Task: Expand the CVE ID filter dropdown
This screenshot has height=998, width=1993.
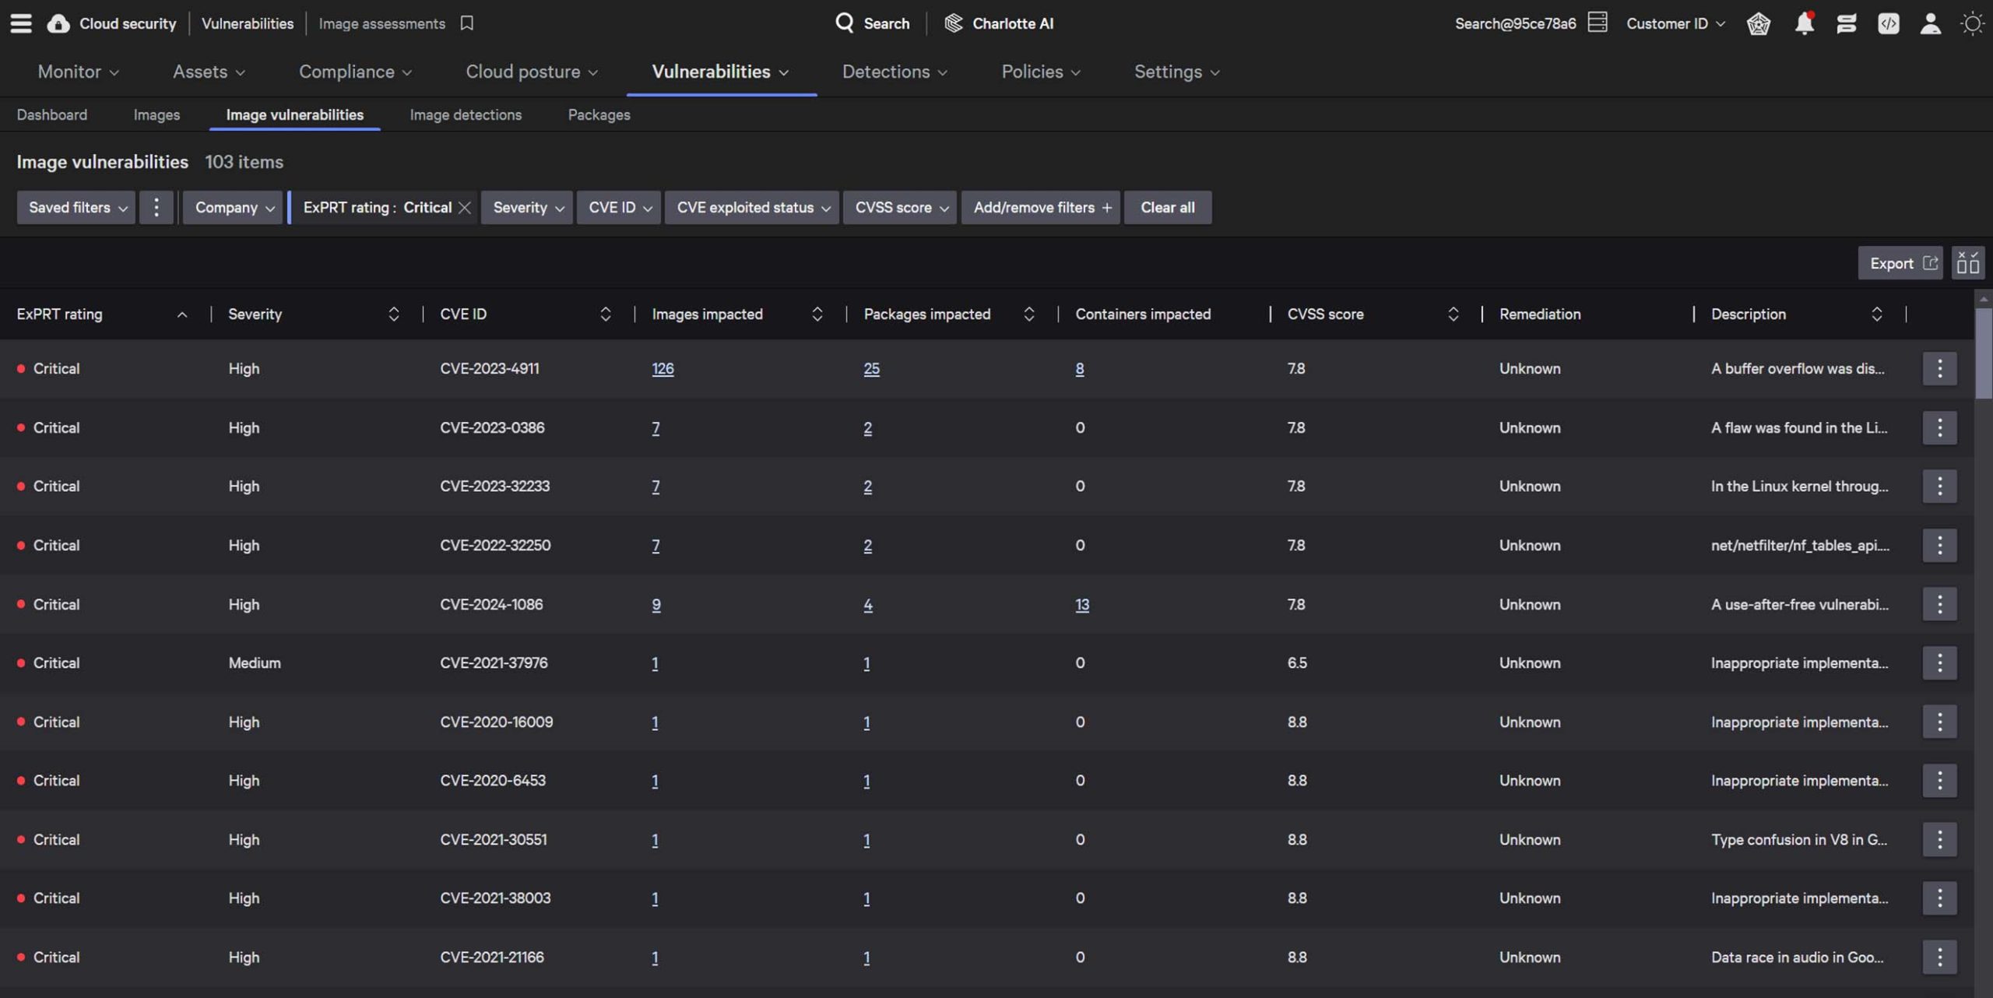Action: [x=619, y=207]
